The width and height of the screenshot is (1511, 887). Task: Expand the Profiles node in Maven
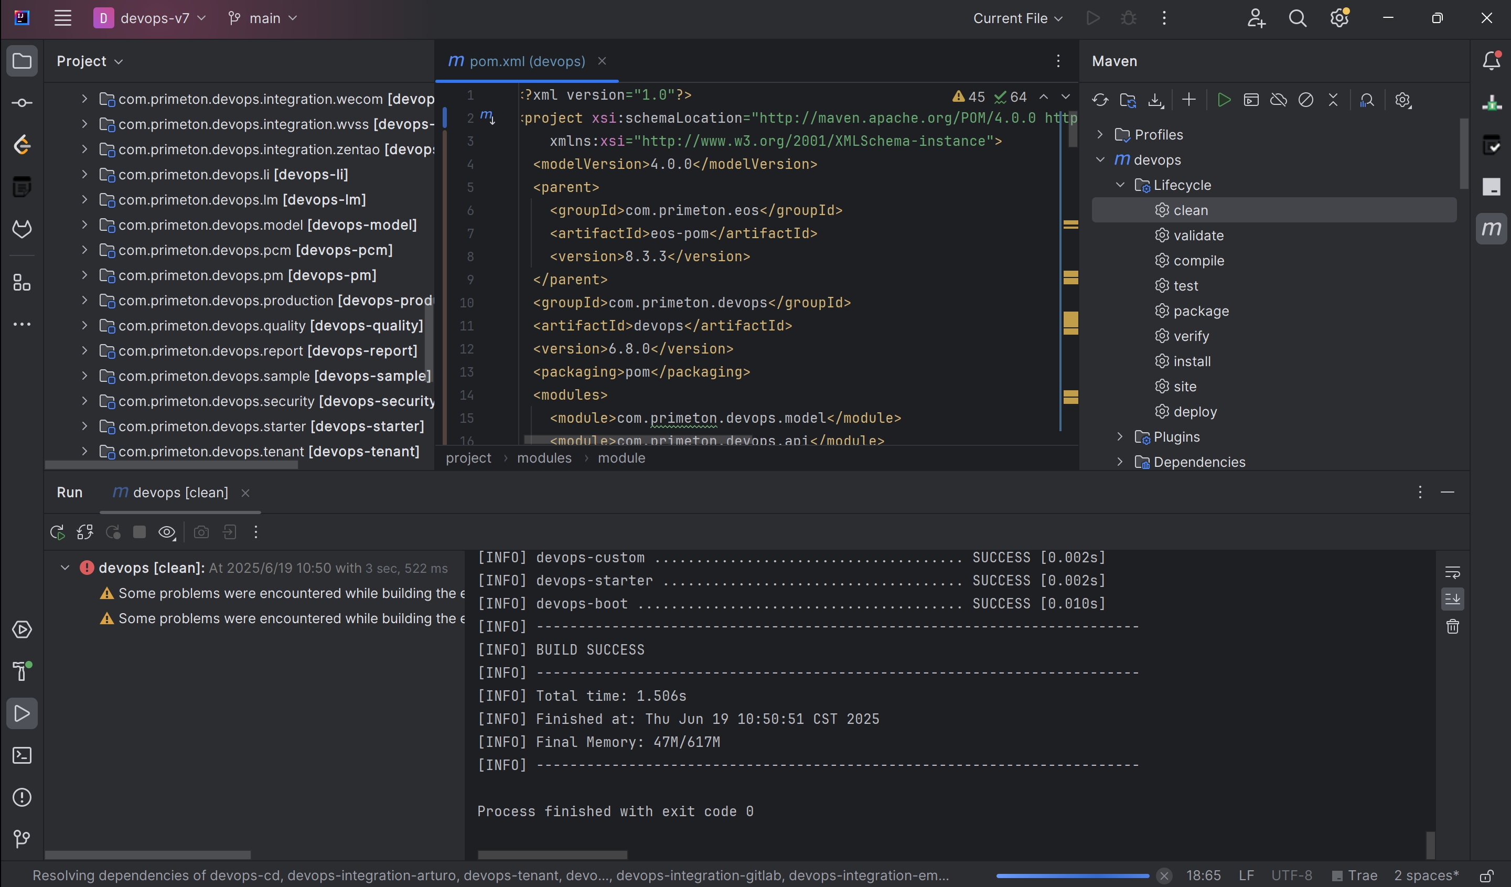(x=1100, y=134)
